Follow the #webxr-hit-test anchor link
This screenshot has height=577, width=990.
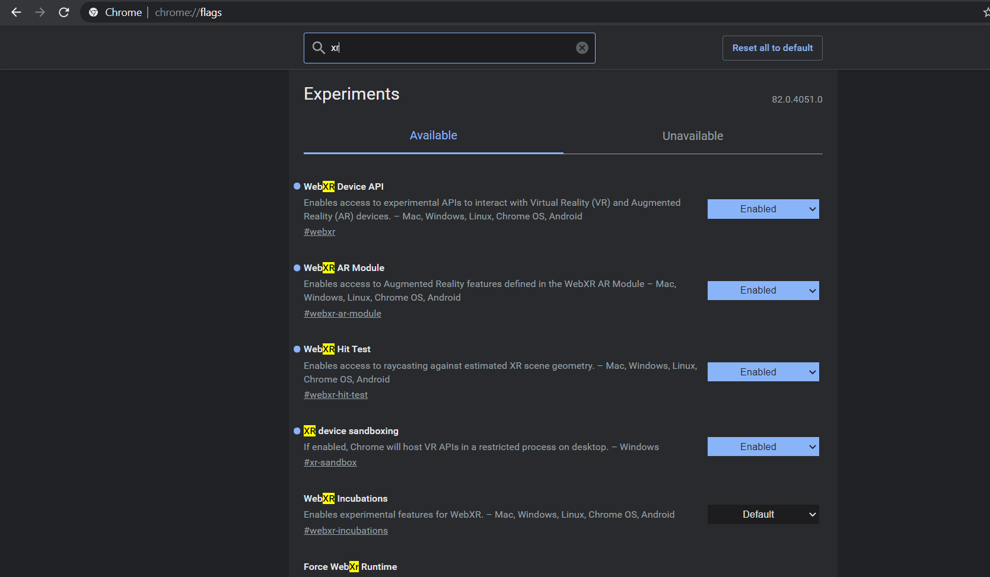336,395
